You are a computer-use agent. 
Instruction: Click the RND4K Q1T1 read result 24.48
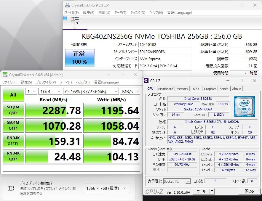tap(54, 156)
